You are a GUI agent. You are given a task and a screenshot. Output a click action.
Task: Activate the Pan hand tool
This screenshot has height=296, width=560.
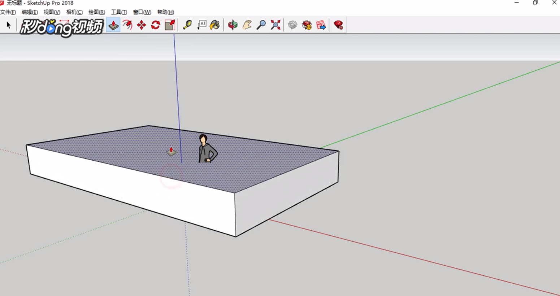[x=247, y=25]
